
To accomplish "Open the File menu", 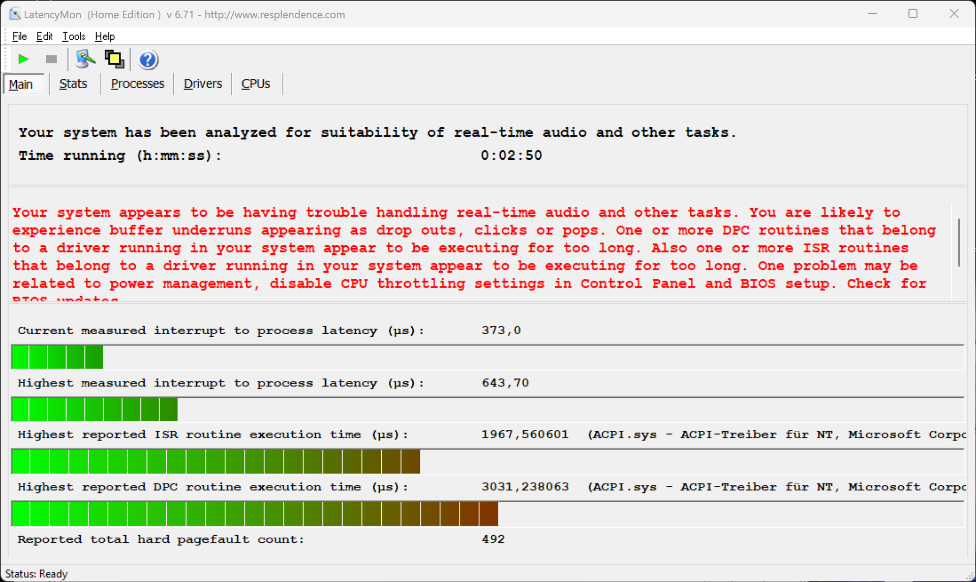I will click(19, 36).
